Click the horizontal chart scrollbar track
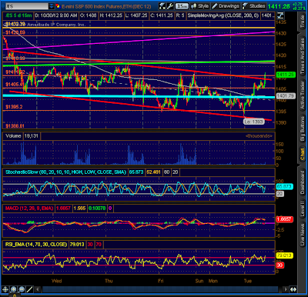This screenshot has width=308, height=297. click(x=160, y=289)
